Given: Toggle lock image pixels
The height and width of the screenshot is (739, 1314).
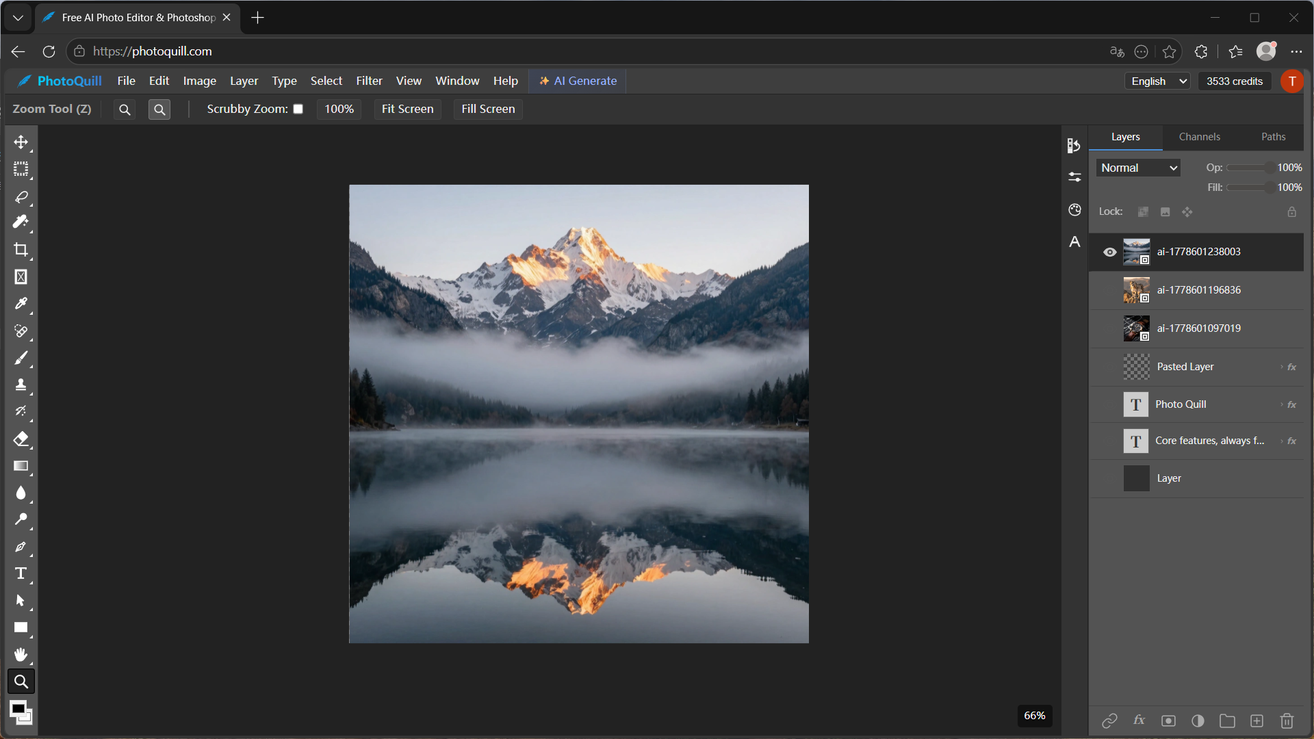Looking at the screenshot, I should 1165,212.
